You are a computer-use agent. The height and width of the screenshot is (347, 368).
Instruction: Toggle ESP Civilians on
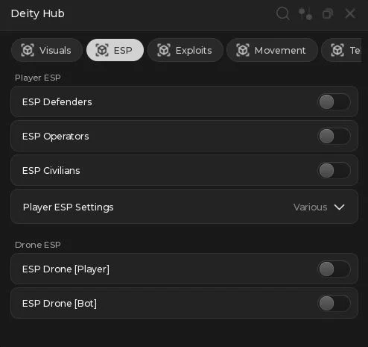[334, 170]
